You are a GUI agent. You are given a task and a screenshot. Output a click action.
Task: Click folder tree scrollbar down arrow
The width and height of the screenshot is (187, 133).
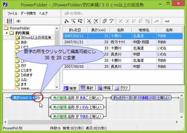(x=57, y=87)
